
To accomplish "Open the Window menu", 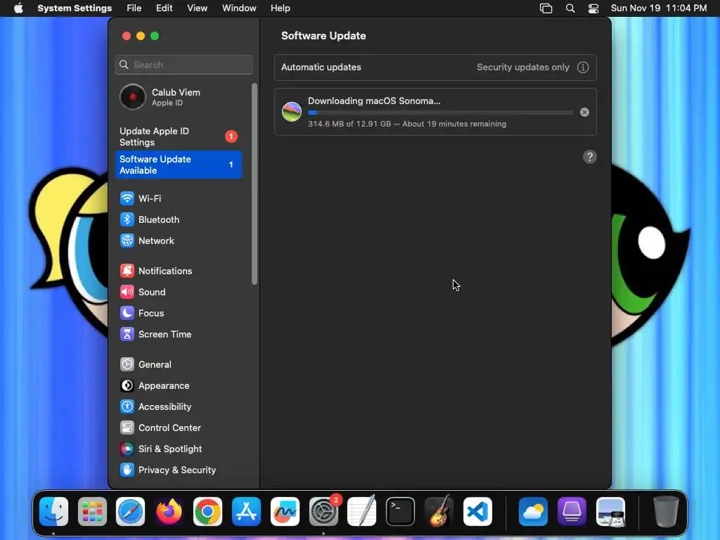I will pyautogui.click(x=239, y=8).
